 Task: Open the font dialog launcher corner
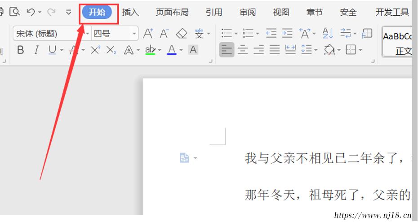pyautogui.click(x=211, y=61)
